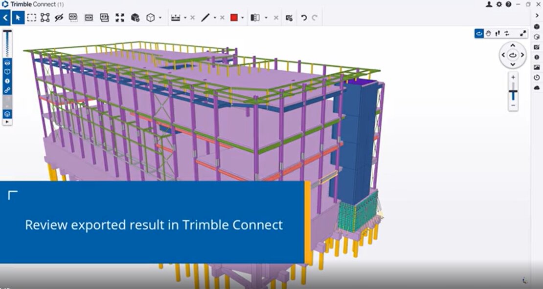Enable orbit navigation mode
Screen dimensions: 543x289
(x=479, y=34)
